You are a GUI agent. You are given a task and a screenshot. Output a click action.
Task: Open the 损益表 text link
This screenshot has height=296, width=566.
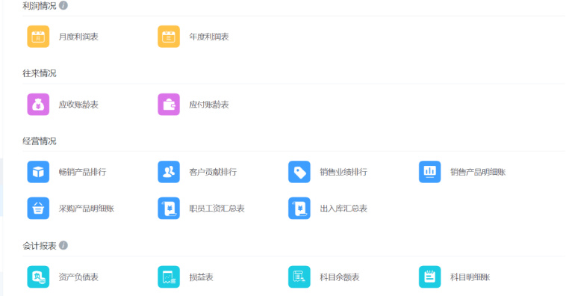pyautogui.click(x=201, y=277)
